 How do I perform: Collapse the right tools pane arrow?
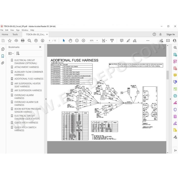(170, 99)
